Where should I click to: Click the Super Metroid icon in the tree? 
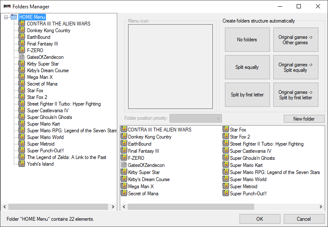coord(22,144)
